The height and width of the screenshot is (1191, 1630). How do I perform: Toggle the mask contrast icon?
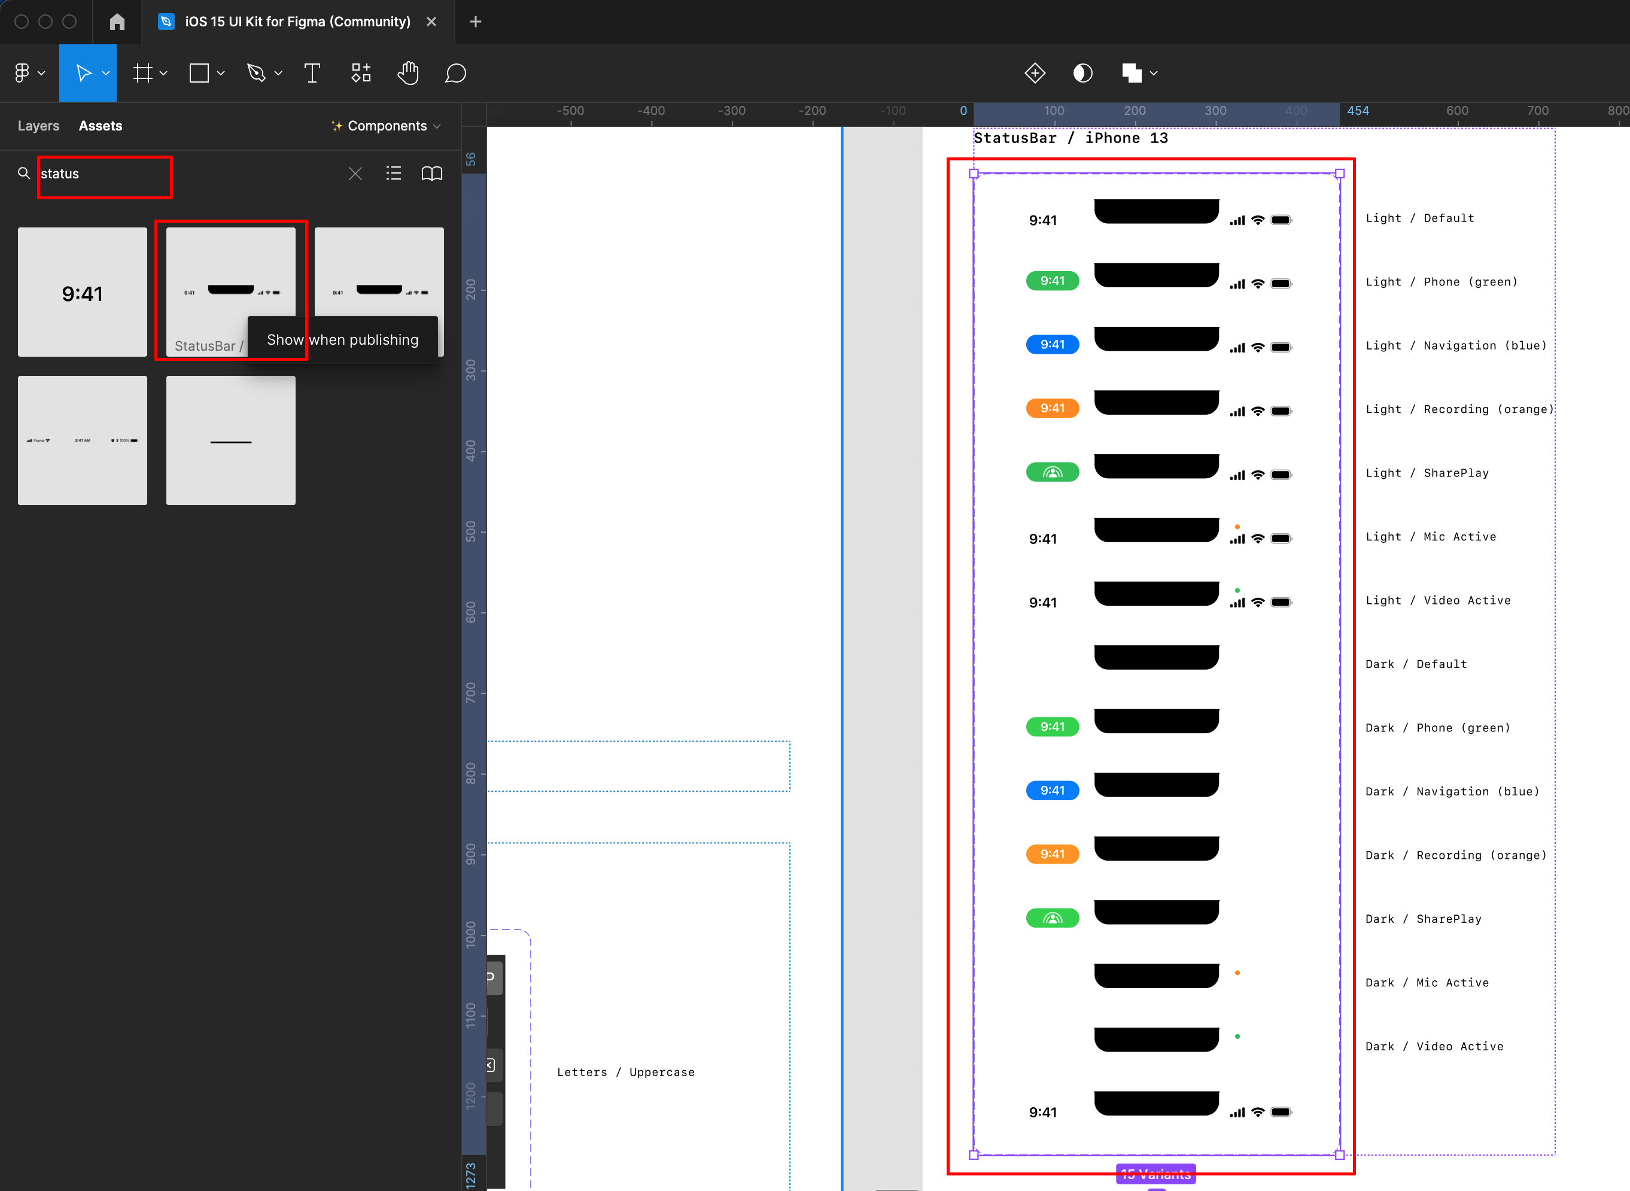click(x=1082, y=73)
